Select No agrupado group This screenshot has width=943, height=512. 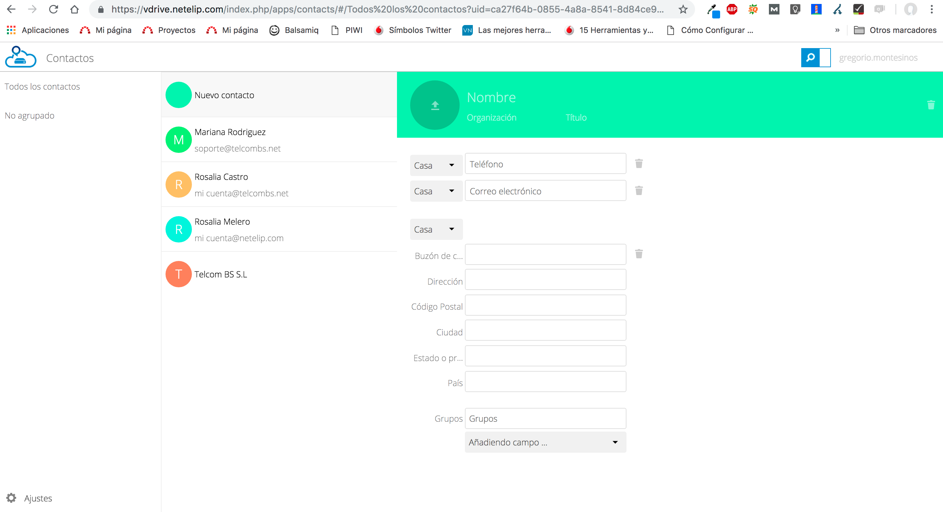[x=30, y=116]
